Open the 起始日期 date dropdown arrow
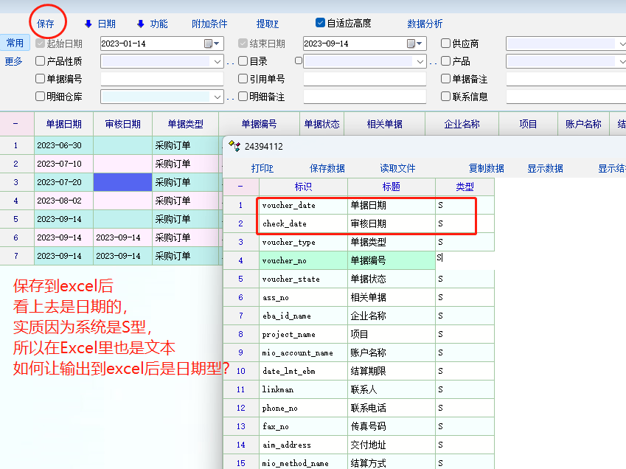Viewport: 626px width, 469px height. pos(218,44)
